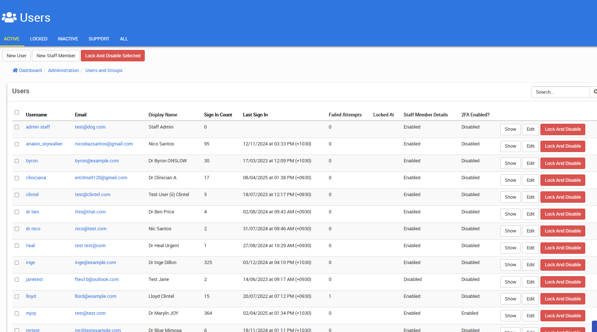Select the lloyd user checkbox
Viewport: 597px width, 332px height.
[x=17, y=296]
